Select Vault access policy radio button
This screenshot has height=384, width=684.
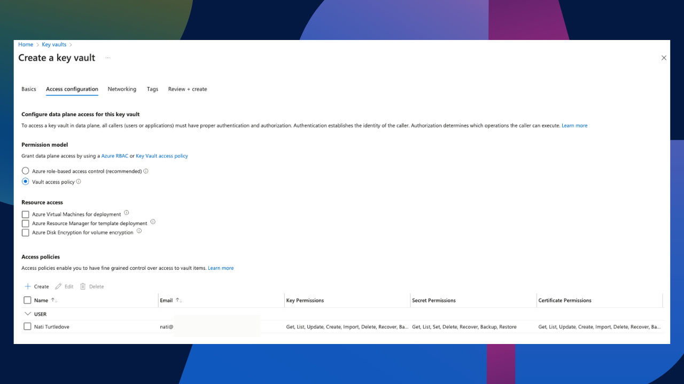click(25, 181)
